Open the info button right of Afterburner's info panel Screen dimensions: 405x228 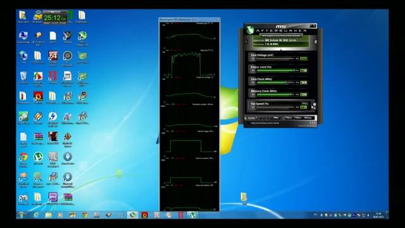pos(315,42)
